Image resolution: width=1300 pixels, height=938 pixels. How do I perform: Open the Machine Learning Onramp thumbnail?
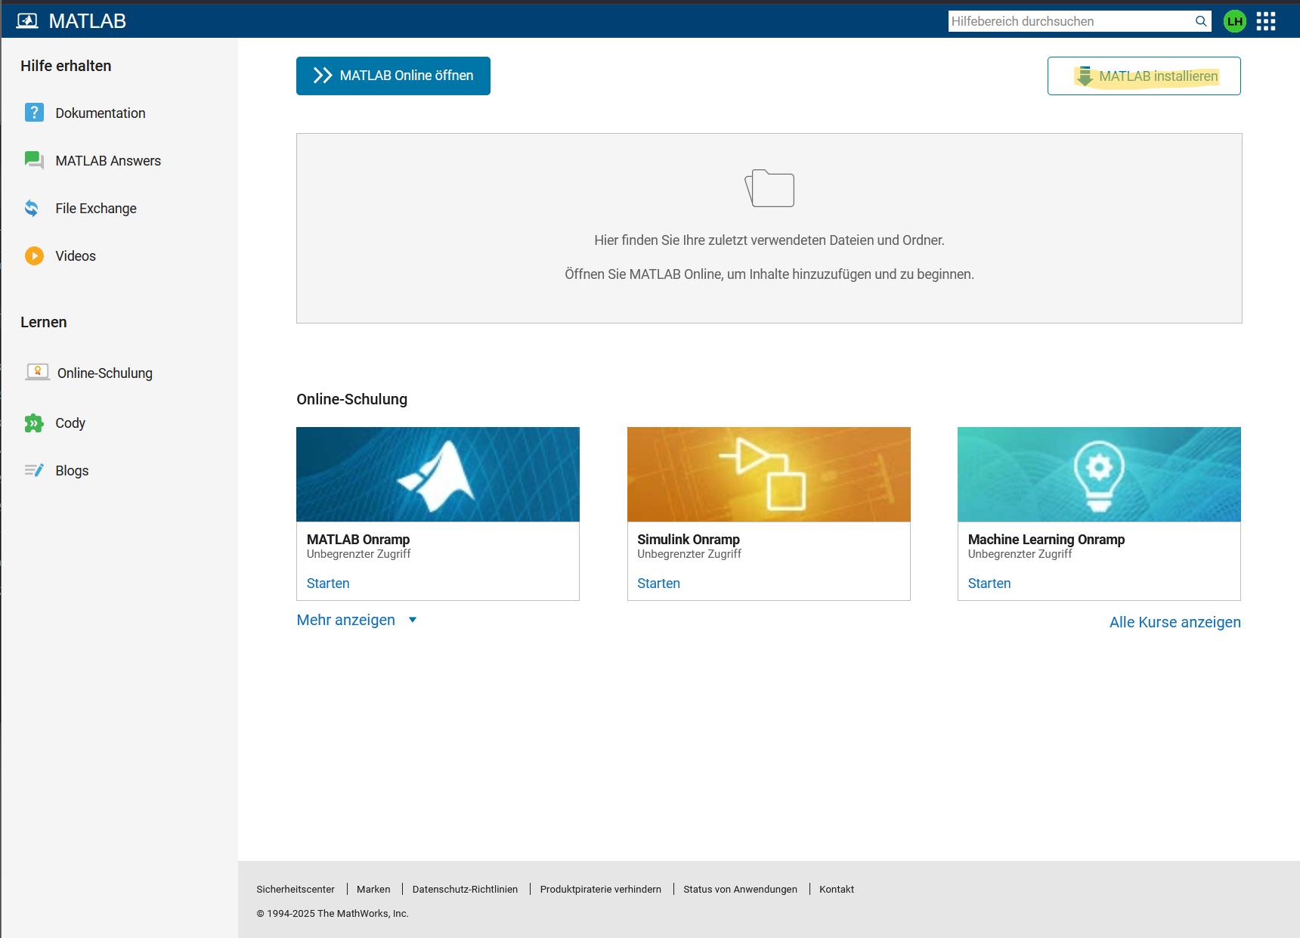1099,474
